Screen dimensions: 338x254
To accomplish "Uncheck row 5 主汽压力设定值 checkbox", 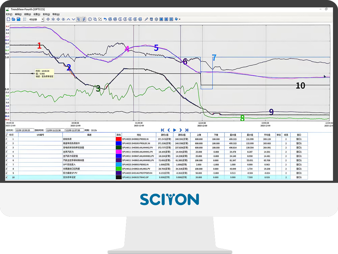I will tap(7, 156).
